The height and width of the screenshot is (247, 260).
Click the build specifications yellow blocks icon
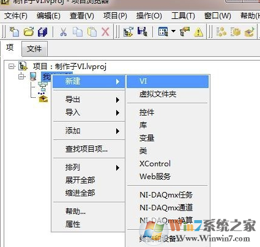pos(221,32)
